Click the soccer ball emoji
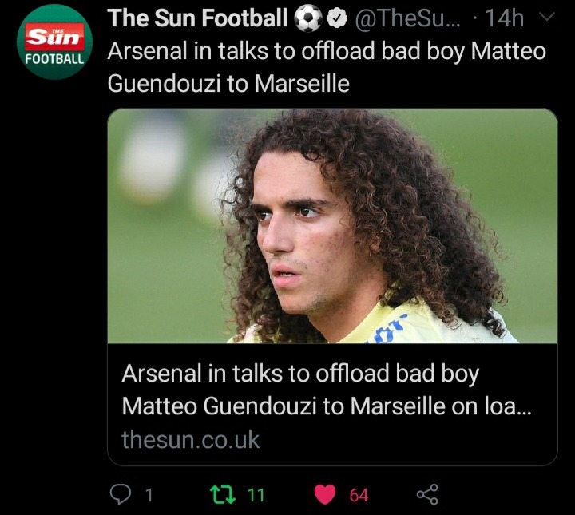 point(307,18)
